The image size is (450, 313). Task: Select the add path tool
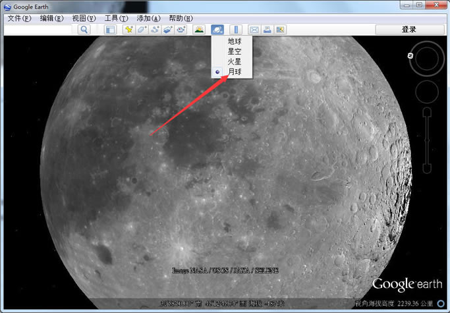pyautogui.click(x=155, y=30)
